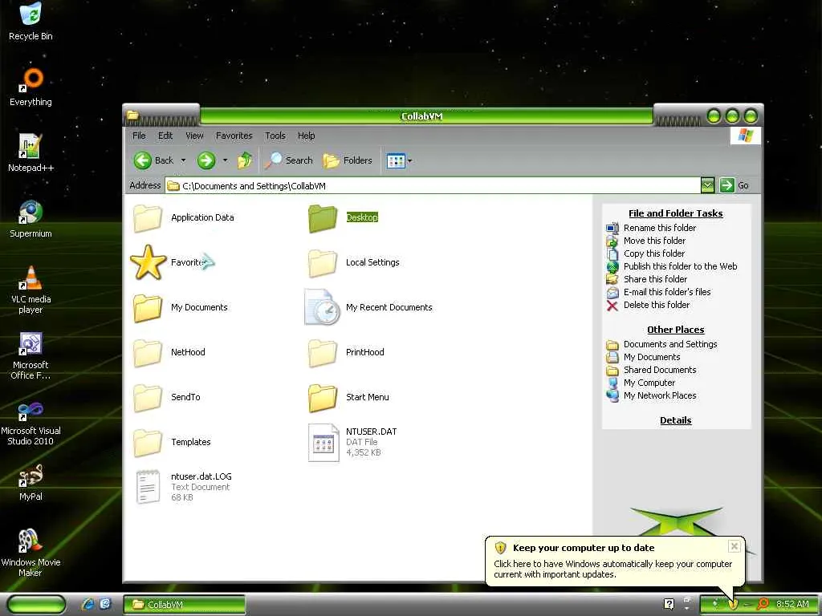
Task: Open the Favorites menu
Action: (x=234, y=136)
